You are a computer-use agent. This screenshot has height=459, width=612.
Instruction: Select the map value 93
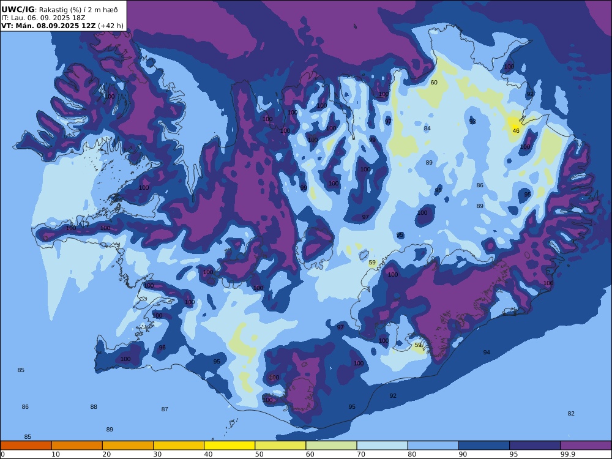tap(472, 122)
